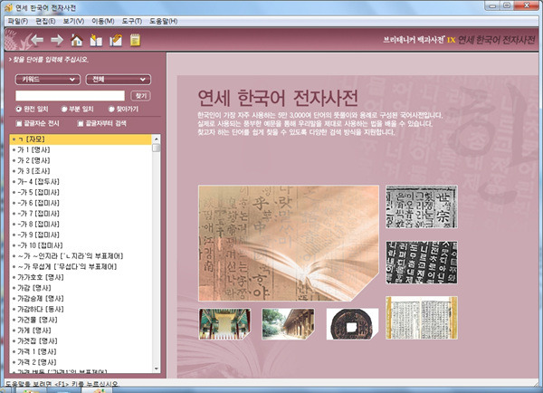The width and height of the screenshot is (543, 393).
Task: Open the 보기(V) menu
Action: 73,21
